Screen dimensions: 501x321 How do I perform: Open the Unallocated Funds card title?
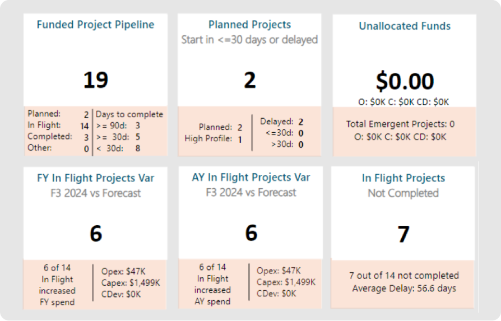[x=405, y=26]
